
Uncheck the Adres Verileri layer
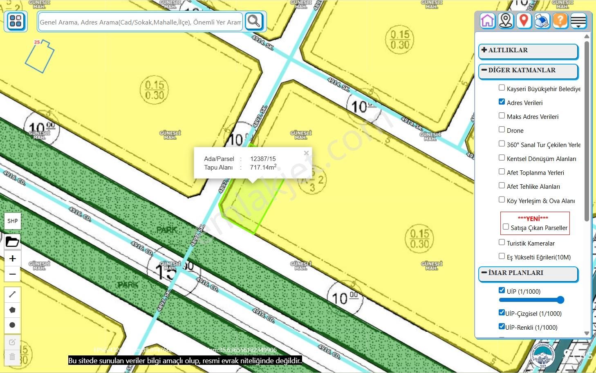[x=502, y=102]
